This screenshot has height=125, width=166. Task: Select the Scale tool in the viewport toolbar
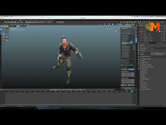(4, 37)
